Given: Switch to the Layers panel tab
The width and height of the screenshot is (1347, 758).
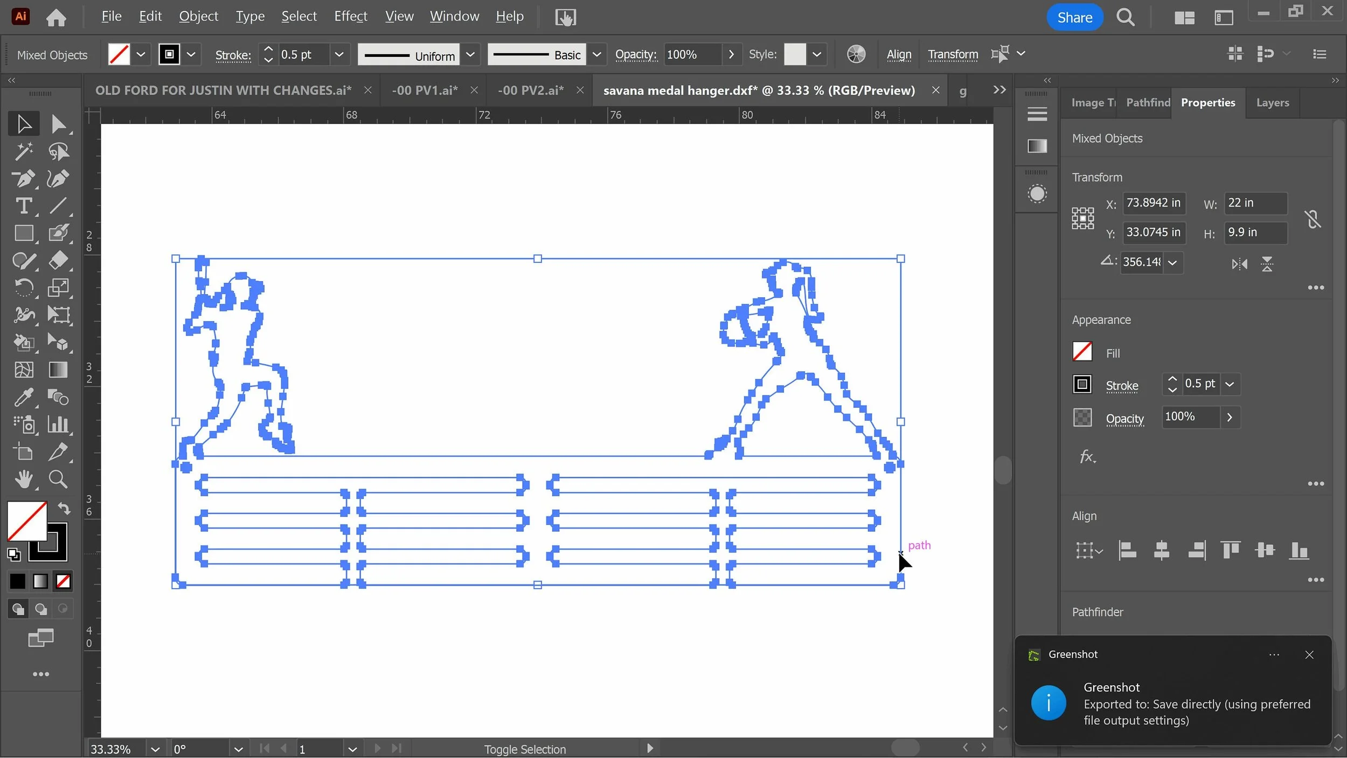Looking at the screenshot, I should click(1272, 102).
